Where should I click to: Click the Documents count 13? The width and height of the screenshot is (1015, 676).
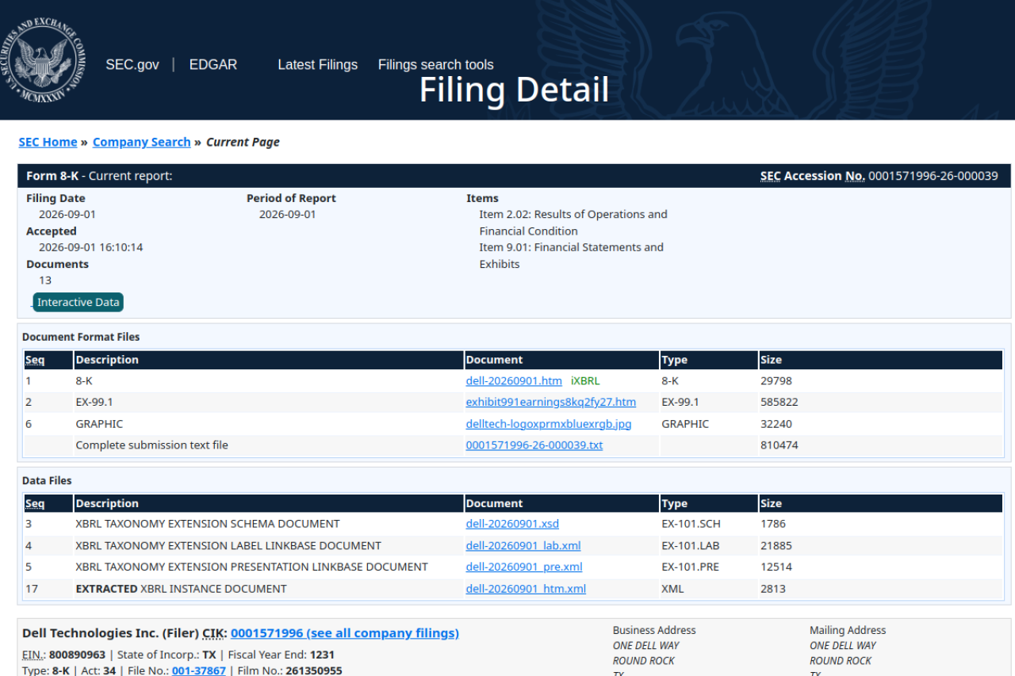tap(45, 281)
